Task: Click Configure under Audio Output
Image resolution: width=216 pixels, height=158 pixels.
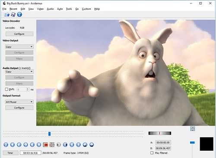Action: 19,77
